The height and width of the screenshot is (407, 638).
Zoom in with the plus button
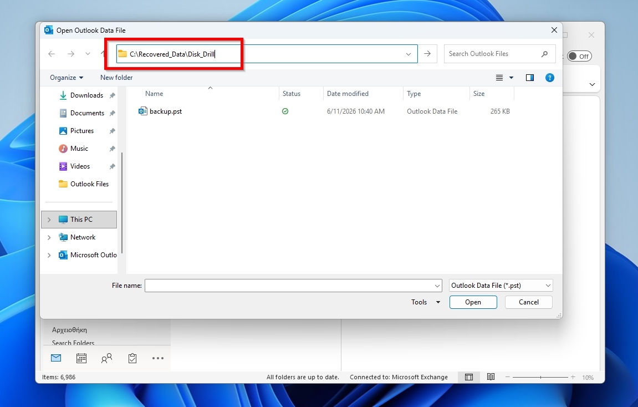(x=573, y=377)
